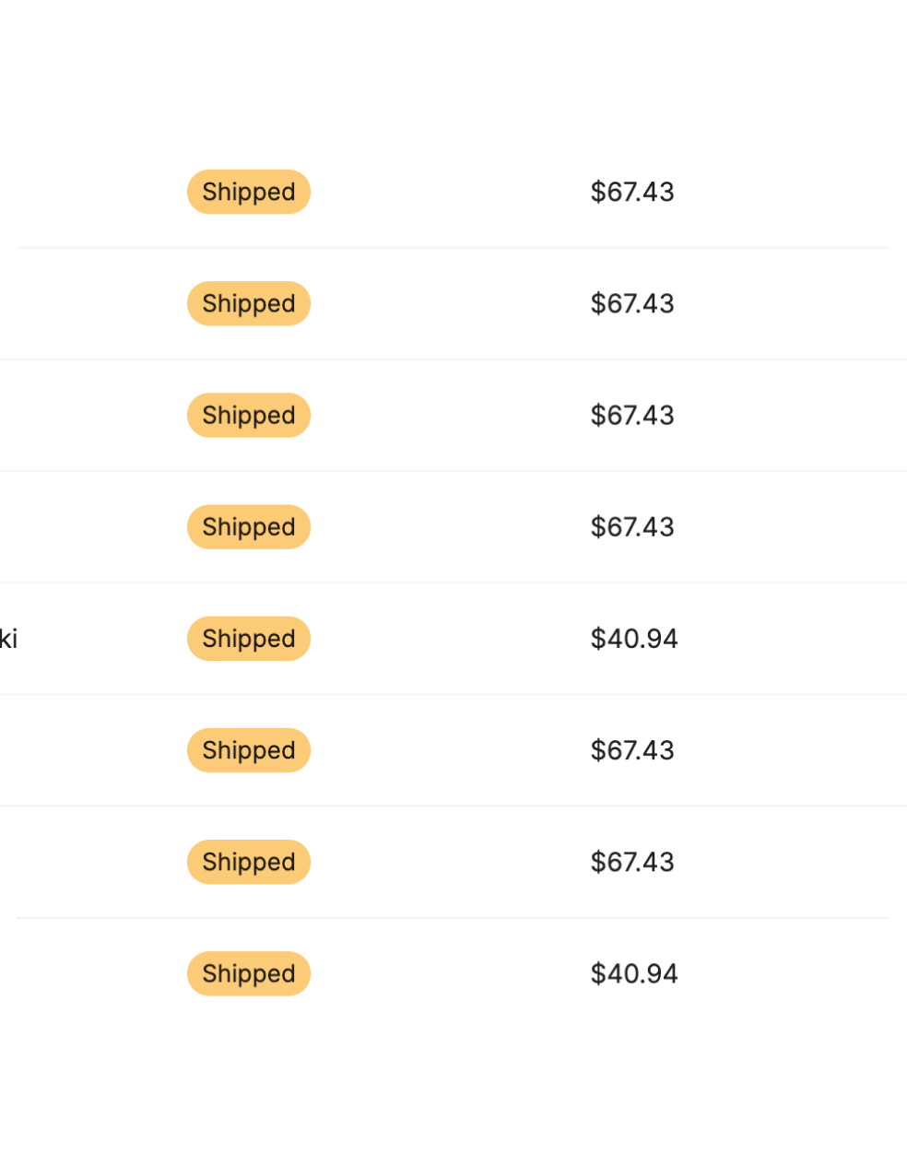Click the Shipped badge in the second row
Screen dimensions: 907x1165
click(x=249, y=303)
